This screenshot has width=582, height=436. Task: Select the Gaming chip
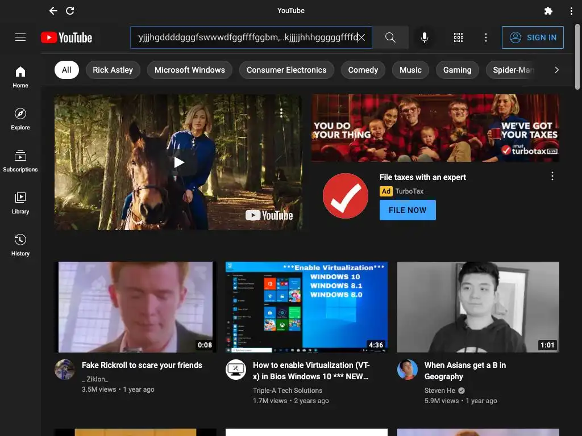click(458, 70)
